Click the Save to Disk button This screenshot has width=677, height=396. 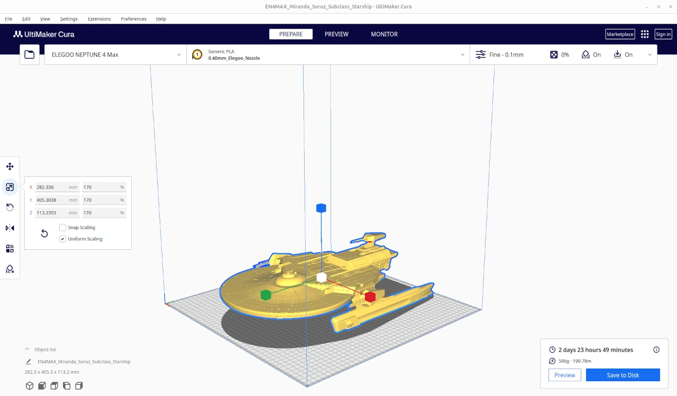tap(623, 375)
